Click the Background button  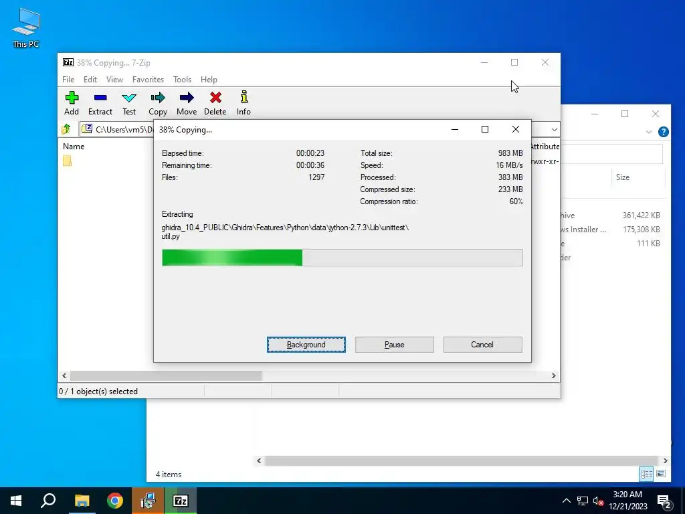[306, 345]
